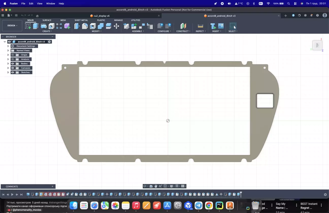
Task: Hide the Bodies folder visibility
Action: [13, 63]
